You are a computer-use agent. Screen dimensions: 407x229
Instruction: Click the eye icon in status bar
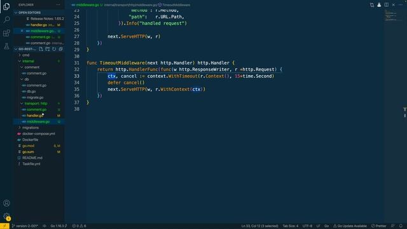point(45,226)
